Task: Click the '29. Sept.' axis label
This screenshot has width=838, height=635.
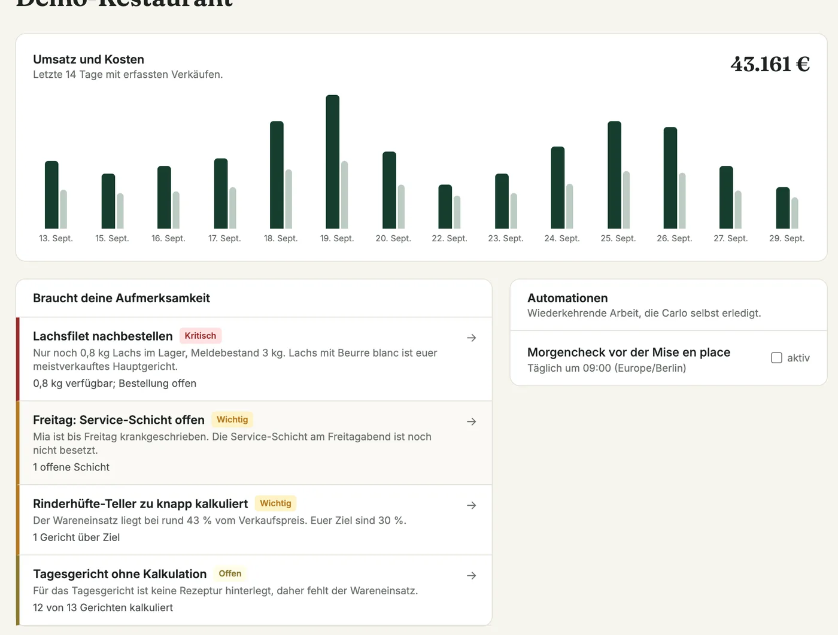Action: coord(787,238)
